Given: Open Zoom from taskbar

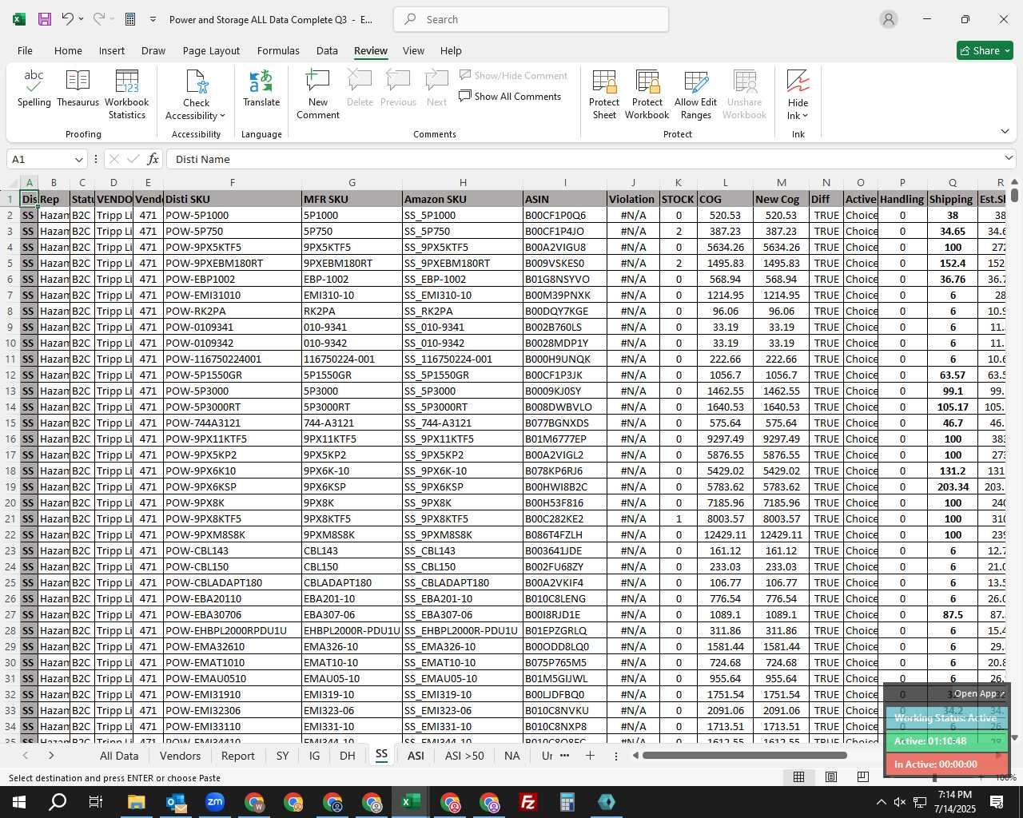Looking at the screenshot, I should tap(214, 802).
